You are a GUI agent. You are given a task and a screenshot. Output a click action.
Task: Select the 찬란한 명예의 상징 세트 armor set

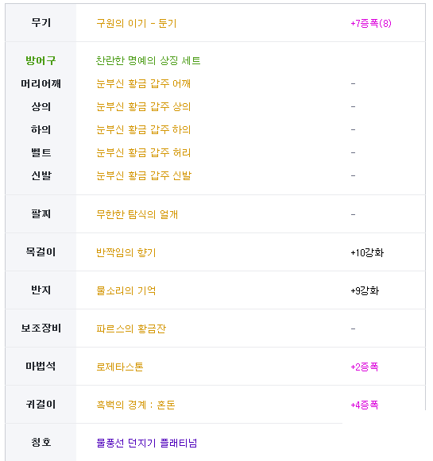coord(148,60)
